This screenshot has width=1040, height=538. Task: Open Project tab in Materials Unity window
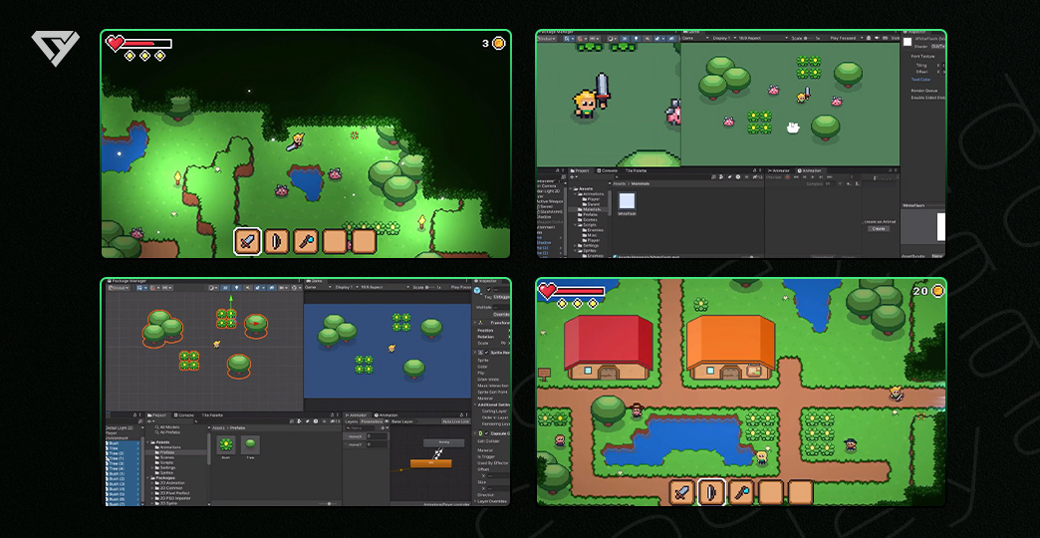(580, 170)
